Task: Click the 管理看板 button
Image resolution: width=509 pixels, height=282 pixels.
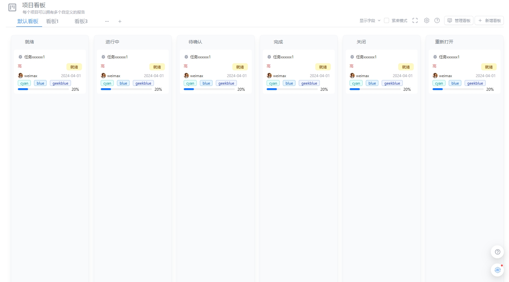Action: click(459, 20)
